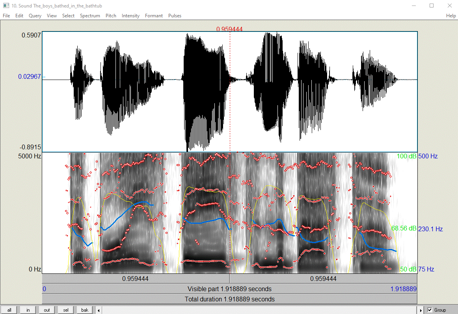Click the red cursor time 0.959444 label

[x=229, y=29]
